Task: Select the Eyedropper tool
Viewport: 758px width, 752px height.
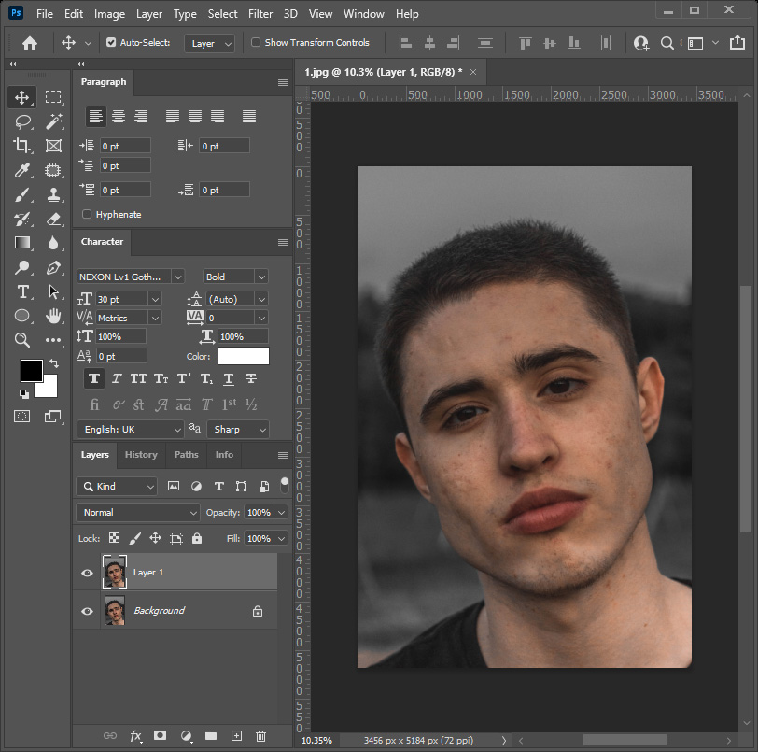Action: point(22,170)
